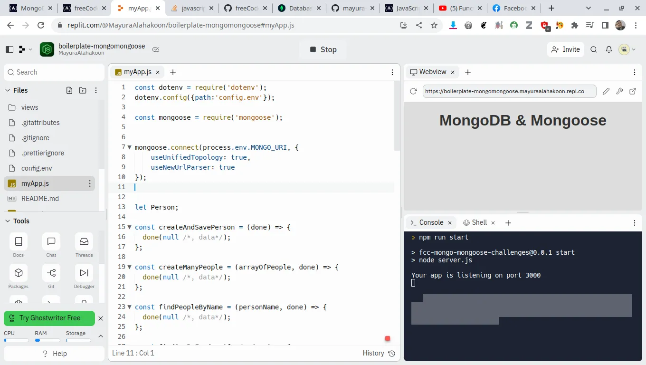Toggle the browser side panel
Viewport: 646px width, 365px height.
[x=605, y=25]
